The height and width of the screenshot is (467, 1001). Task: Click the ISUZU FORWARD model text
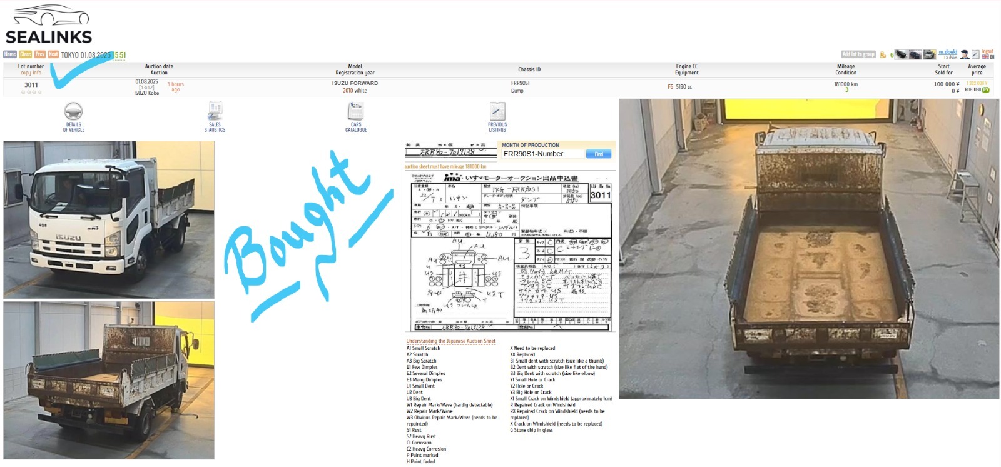[355, 83]
